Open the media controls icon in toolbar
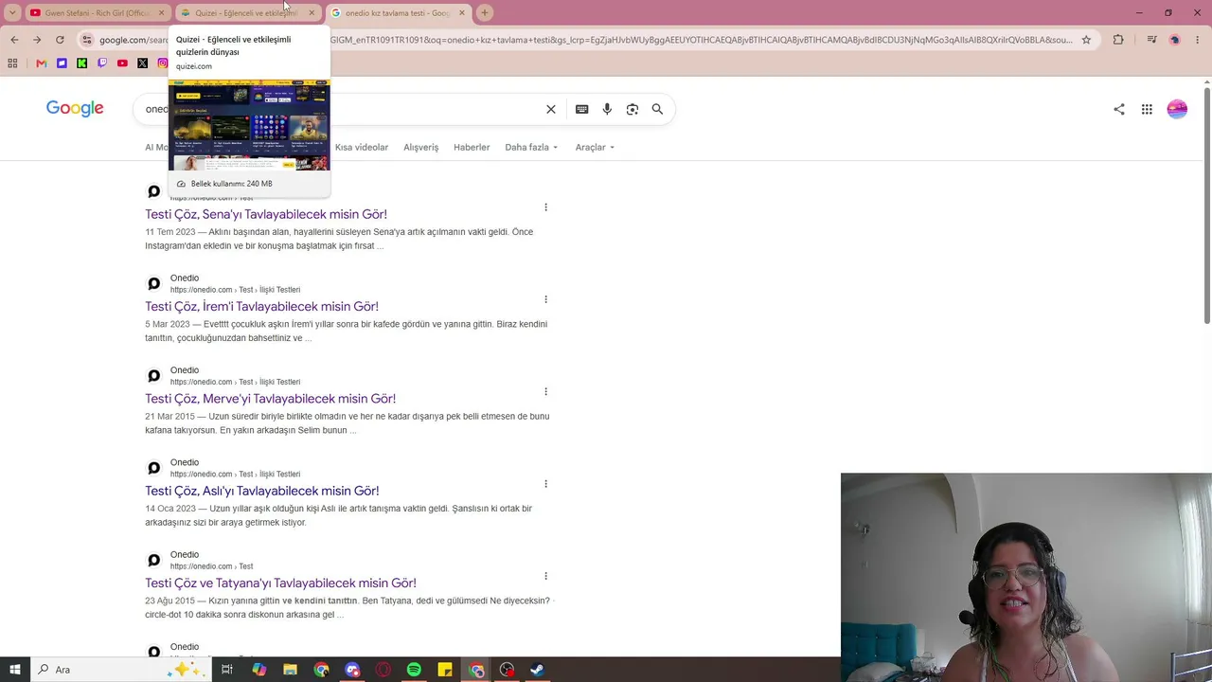Viewport: 1212px width, 682px height. coord(1151,40)
